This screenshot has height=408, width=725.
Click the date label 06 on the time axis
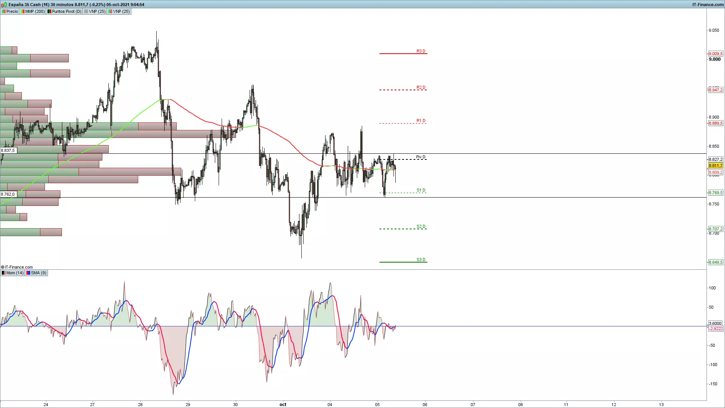(x=425, y=405)
